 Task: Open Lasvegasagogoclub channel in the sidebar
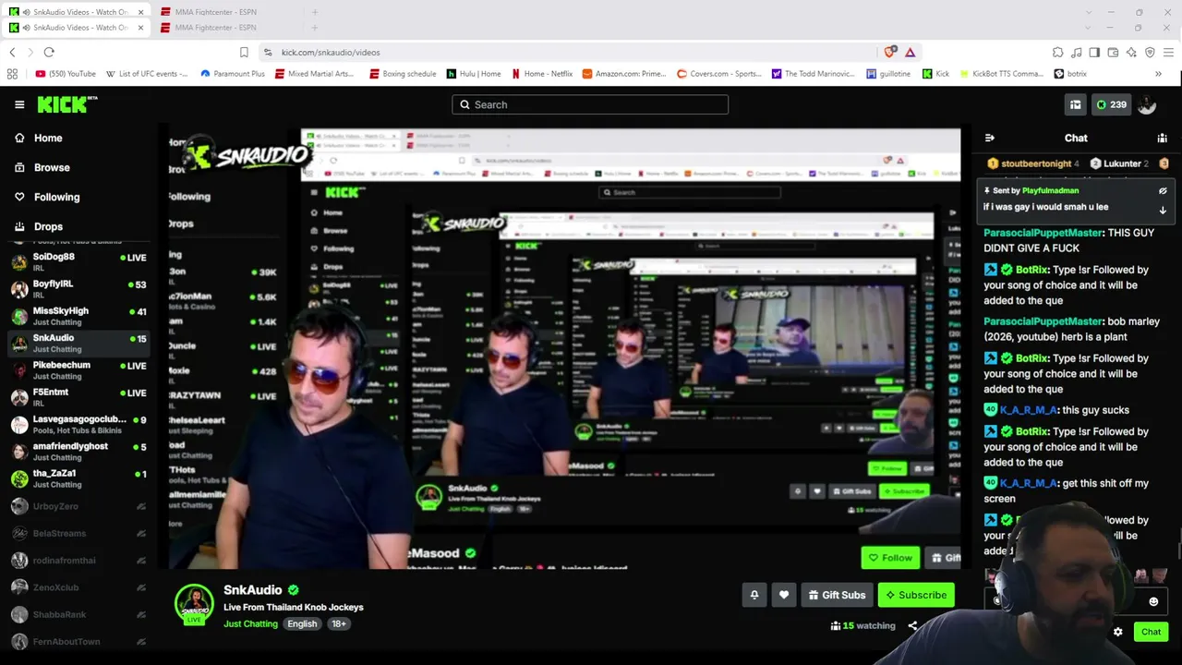tap(78, 423)
